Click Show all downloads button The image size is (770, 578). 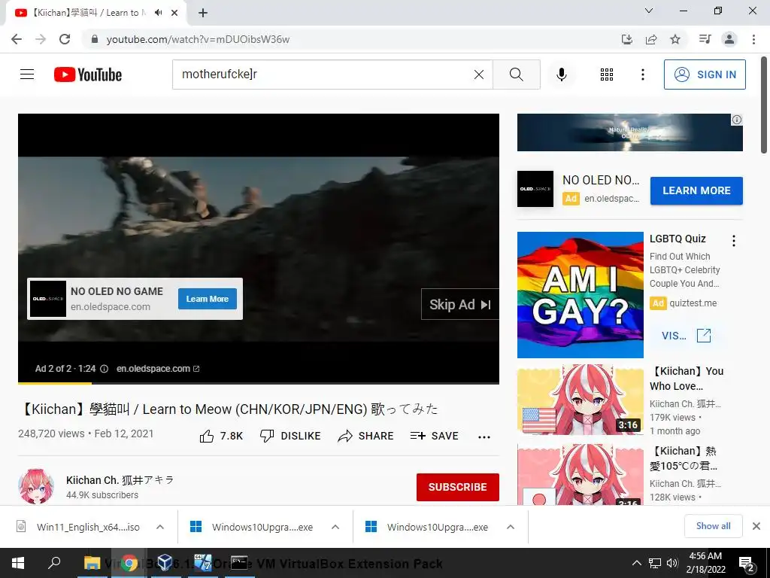point(713,526)
